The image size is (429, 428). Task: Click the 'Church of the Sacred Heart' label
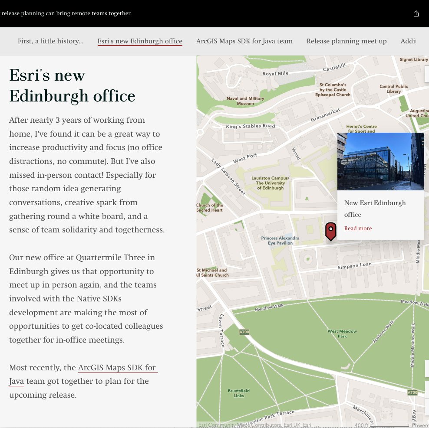click(x=210, y=207)
